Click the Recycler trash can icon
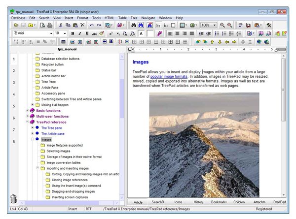The height and width of the screenshot is (219, 296). point(14,199)
